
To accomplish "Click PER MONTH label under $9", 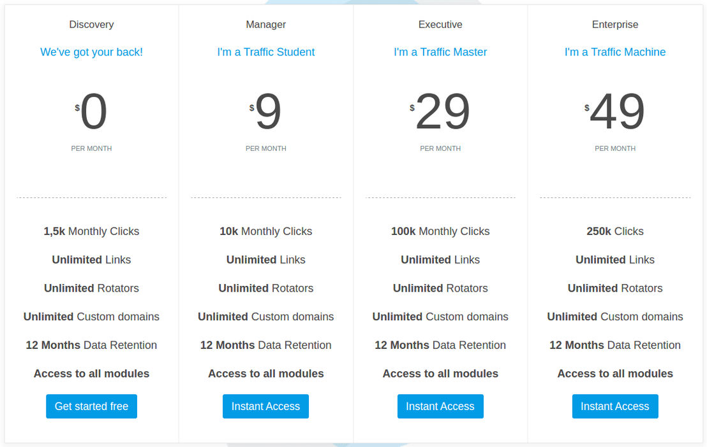I will pos(265,148).
